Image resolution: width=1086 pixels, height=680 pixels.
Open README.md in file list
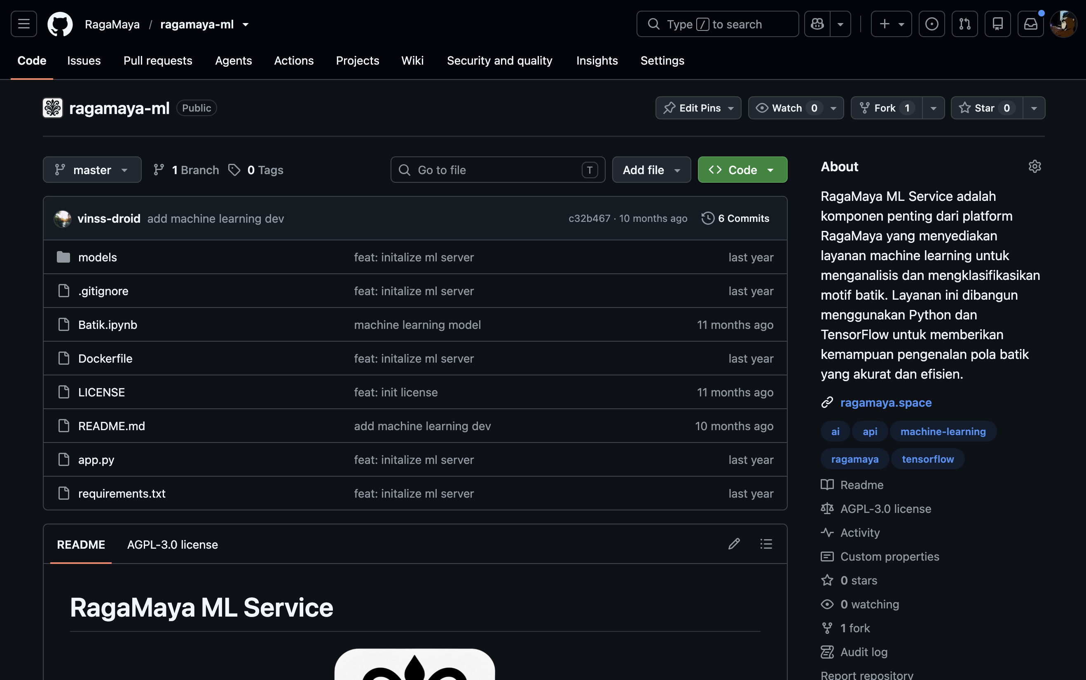click(x=112, y=426)
